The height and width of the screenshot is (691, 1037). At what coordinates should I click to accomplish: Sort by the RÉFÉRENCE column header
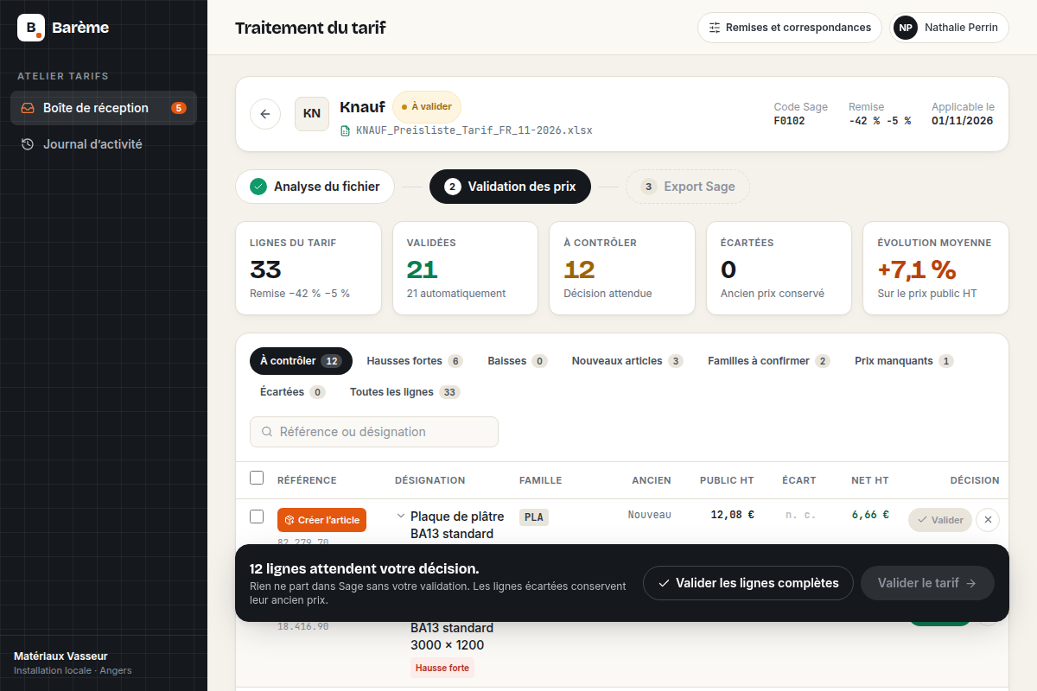pyautogui.click(x=307, y=480)
